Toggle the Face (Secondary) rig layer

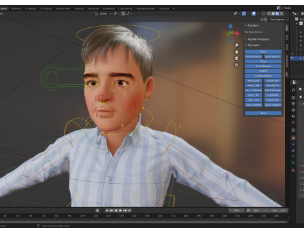273,56
